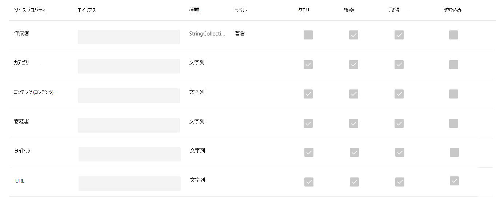Enable 絞り込み checkbox for 寄稿者 row
The height and width of the screenshot is (201, 496).
[x=453, y=123]
